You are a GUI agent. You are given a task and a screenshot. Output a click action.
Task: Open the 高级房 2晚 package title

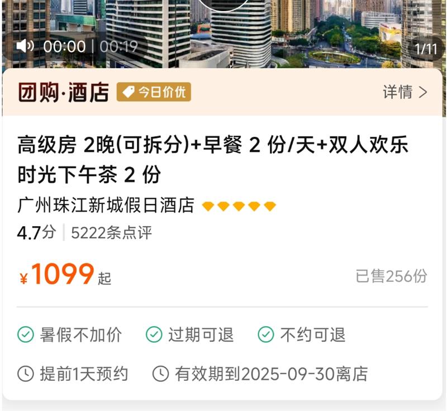(212, 160)
